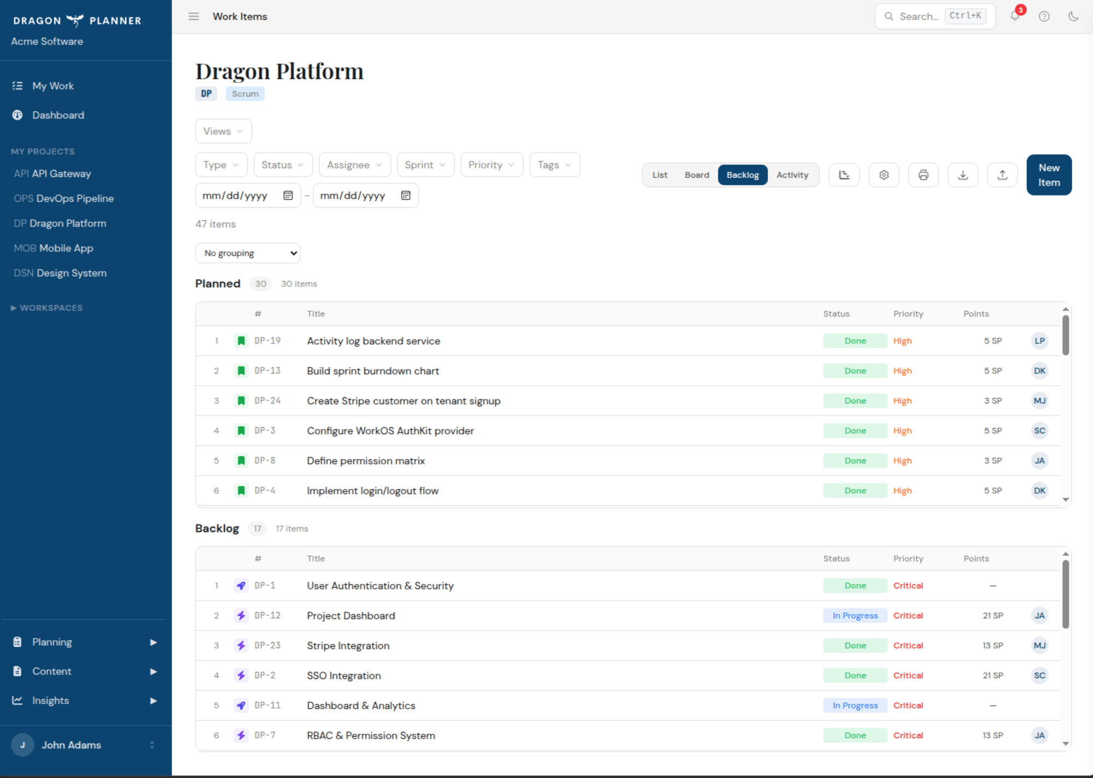Switch to Activity view

[792, 175]
